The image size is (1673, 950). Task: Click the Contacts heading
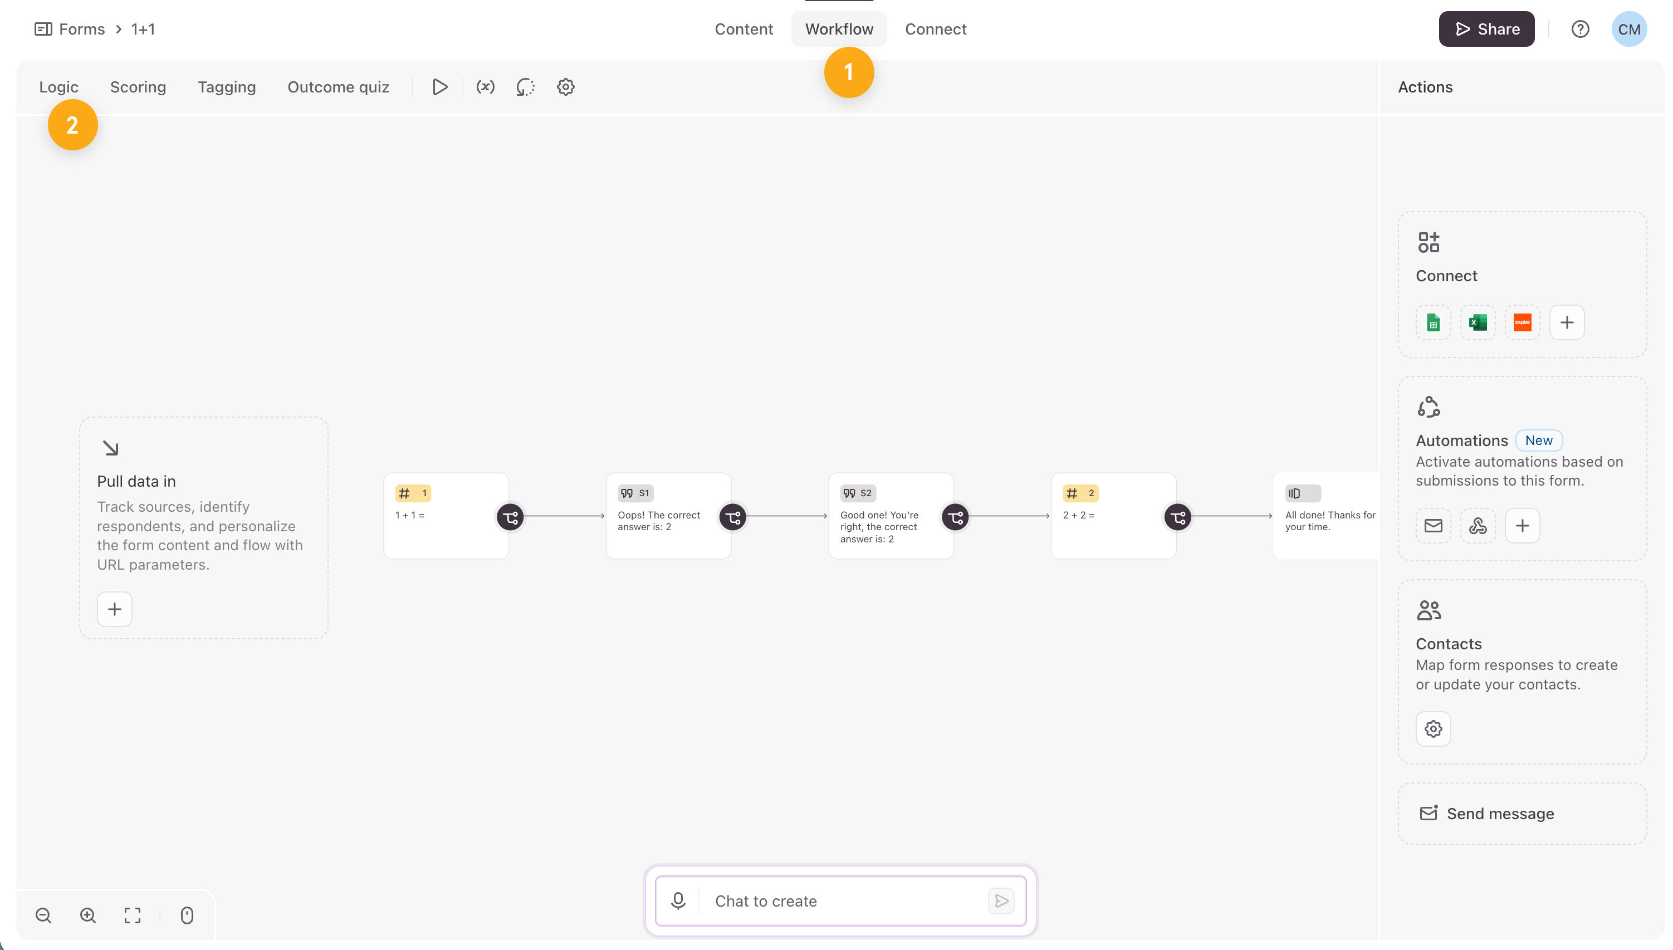coord(1449,644)
